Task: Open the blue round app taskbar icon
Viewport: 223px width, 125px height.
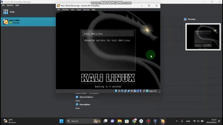Action: (x=141, y=121)
